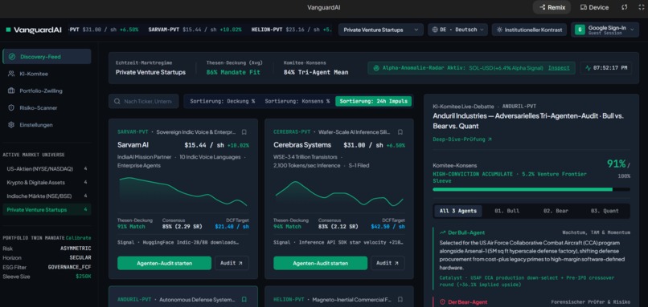
Task: Click the $42.50 / sh DCF target
Action: 388,227
